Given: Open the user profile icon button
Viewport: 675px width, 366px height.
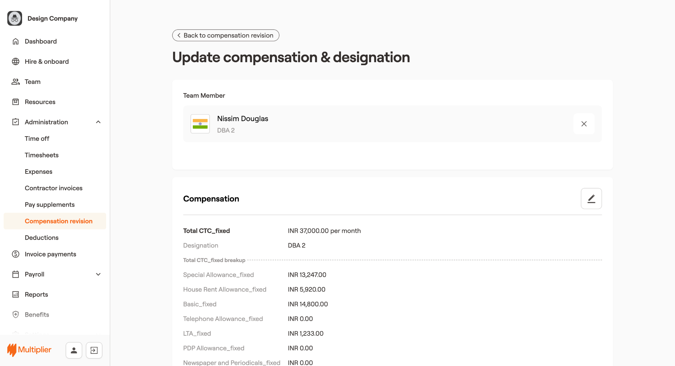Looking at the screenshot, I should point(74,350).
